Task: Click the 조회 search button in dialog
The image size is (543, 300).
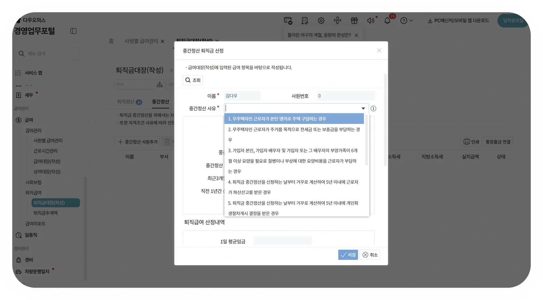Action: pyautogui.click(x=193, y=81)
